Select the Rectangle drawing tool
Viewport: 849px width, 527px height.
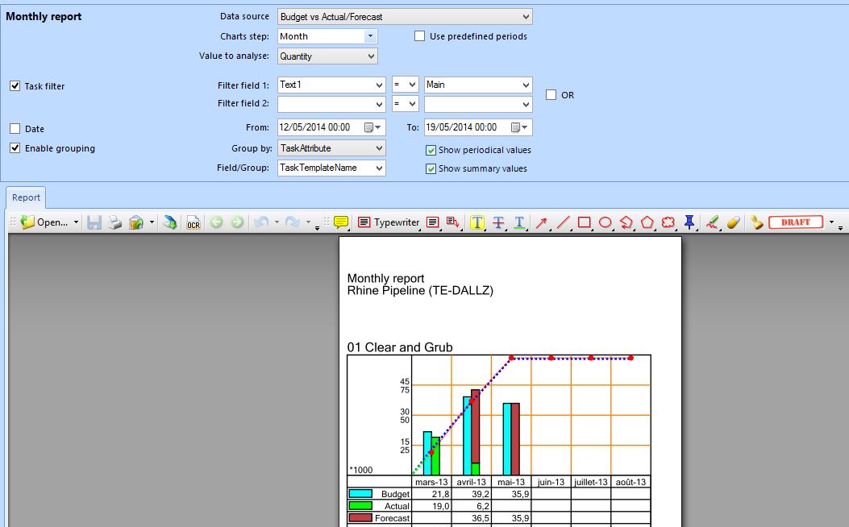click(585, 222)
